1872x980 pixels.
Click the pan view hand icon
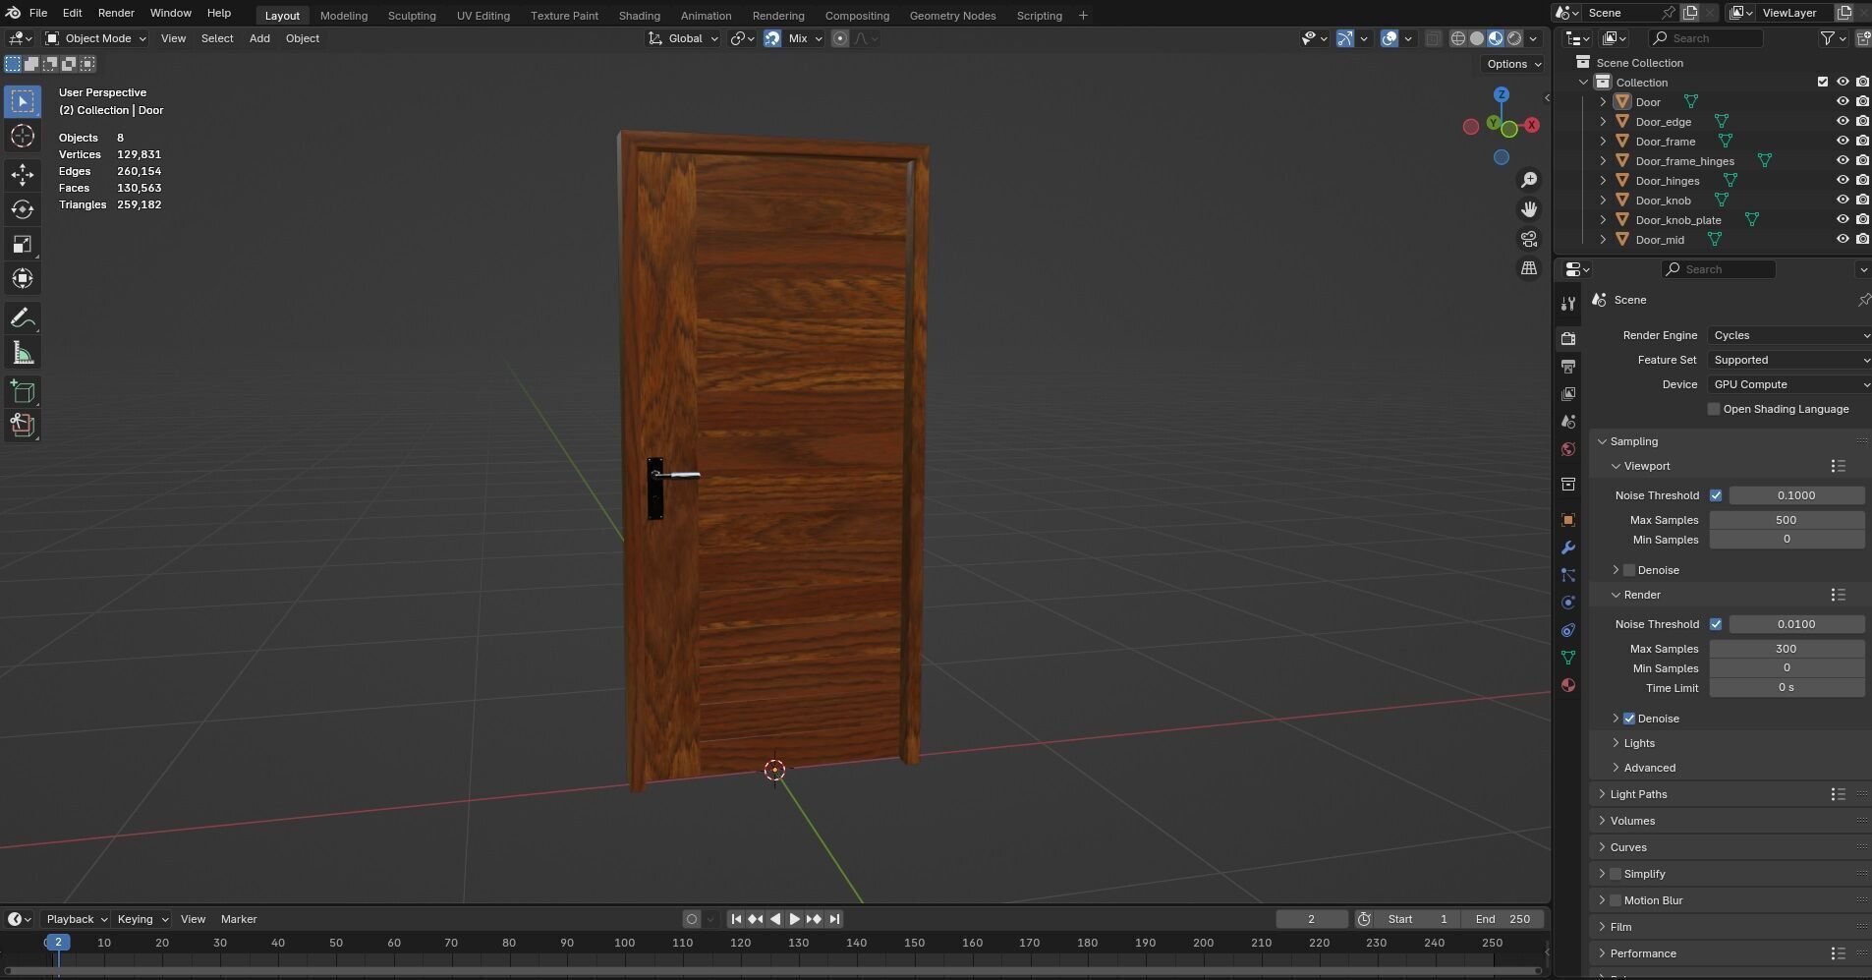coord(1529,209)
